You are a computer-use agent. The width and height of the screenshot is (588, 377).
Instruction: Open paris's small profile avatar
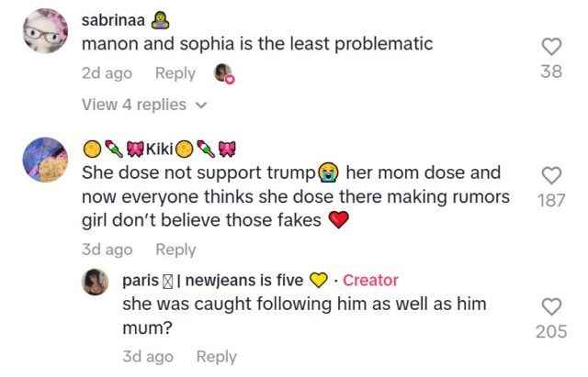[96, 282]
